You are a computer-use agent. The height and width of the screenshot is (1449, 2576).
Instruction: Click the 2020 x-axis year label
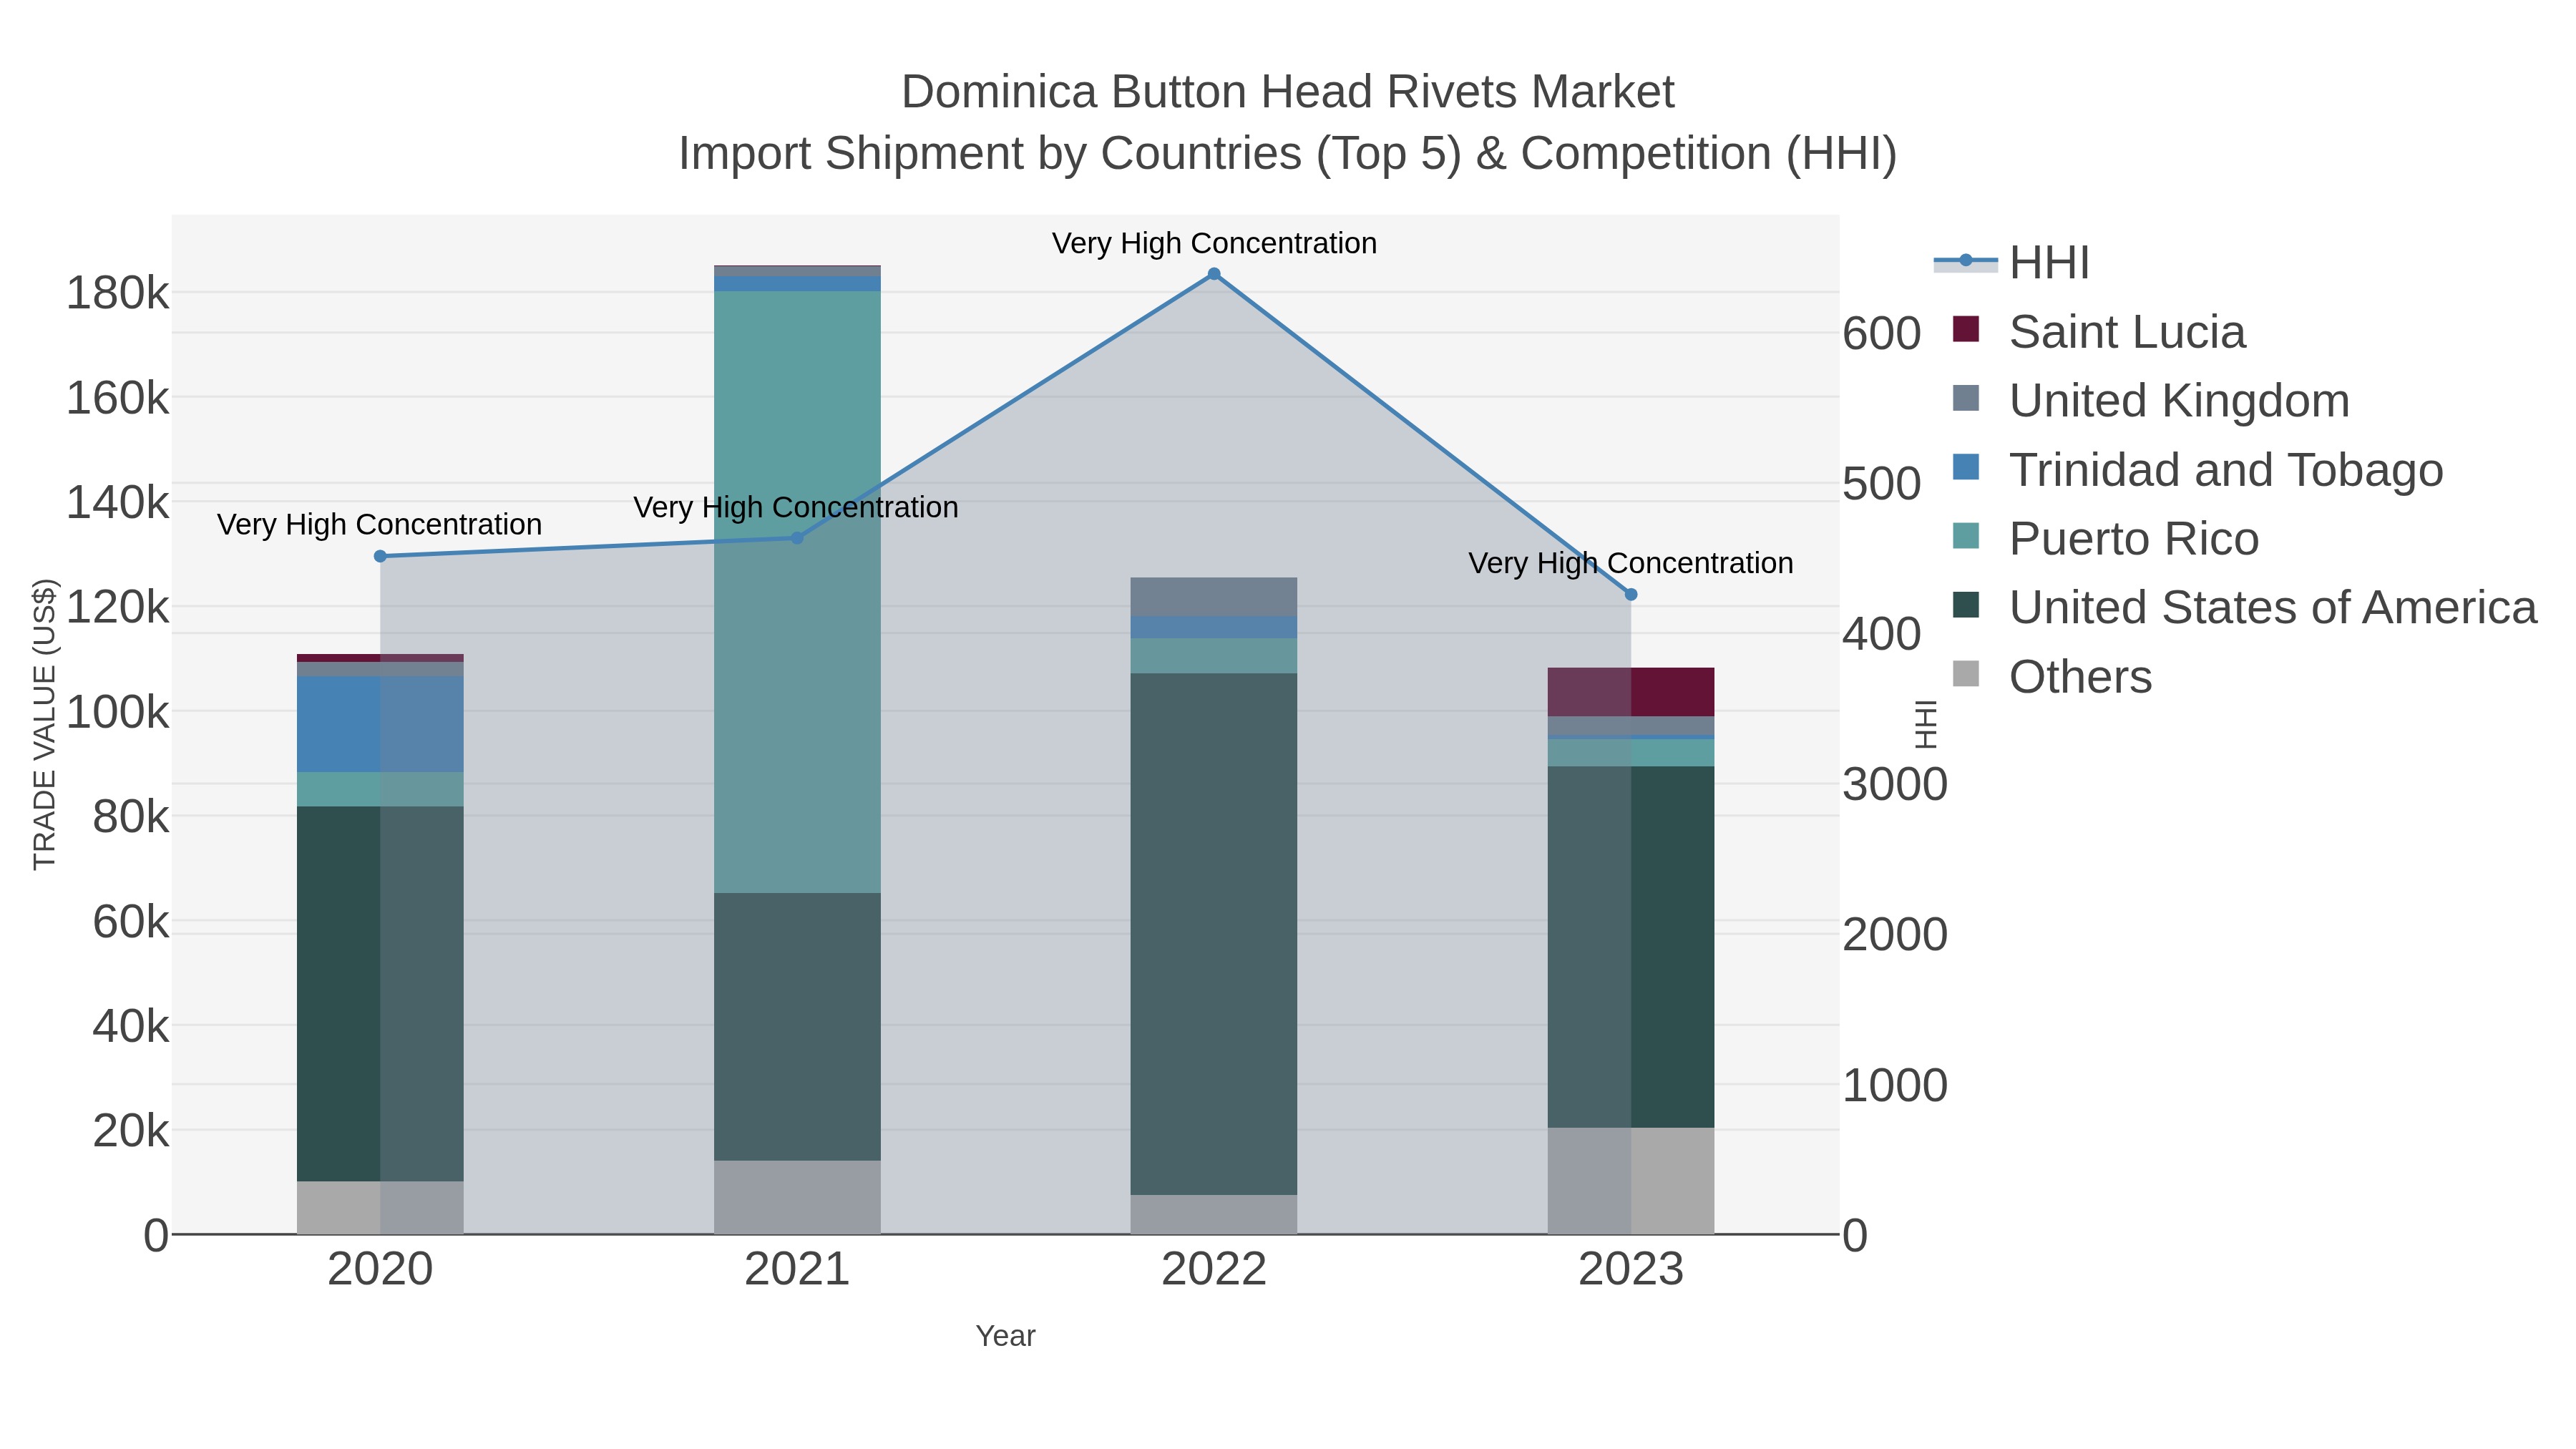point(380,1270)
